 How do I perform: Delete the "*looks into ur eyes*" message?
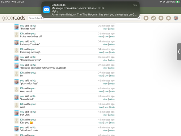click(112, 60)
